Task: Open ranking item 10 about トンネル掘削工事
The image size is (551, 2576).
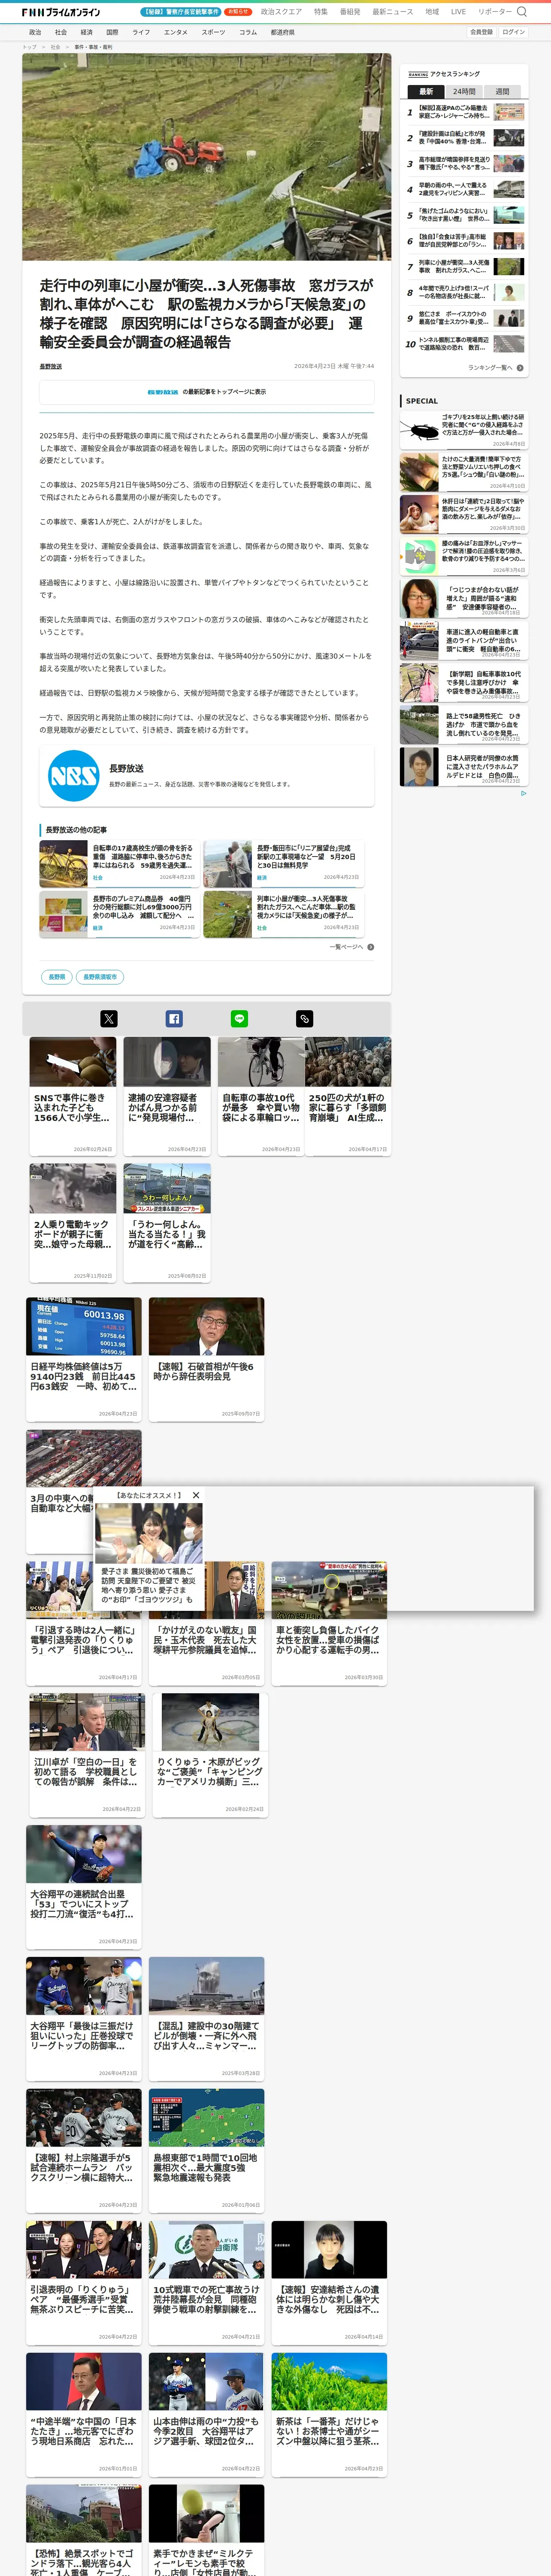Action: click(x=464, y=344)
